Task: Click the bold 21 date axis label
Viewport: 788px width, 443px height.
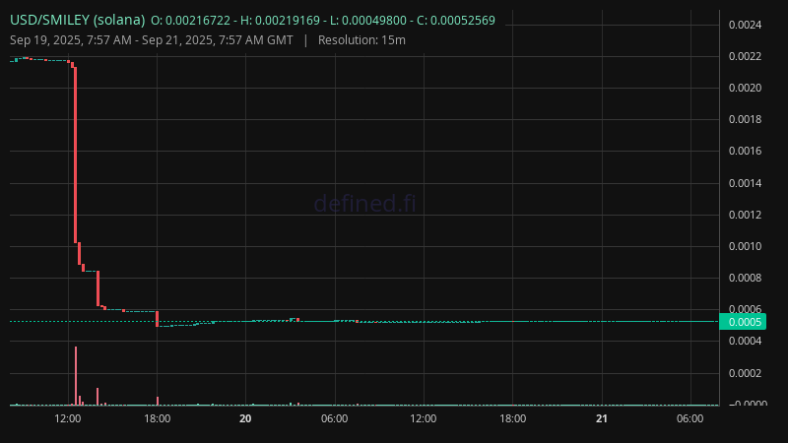Action: pyautogui.click(x=602, y=419)
